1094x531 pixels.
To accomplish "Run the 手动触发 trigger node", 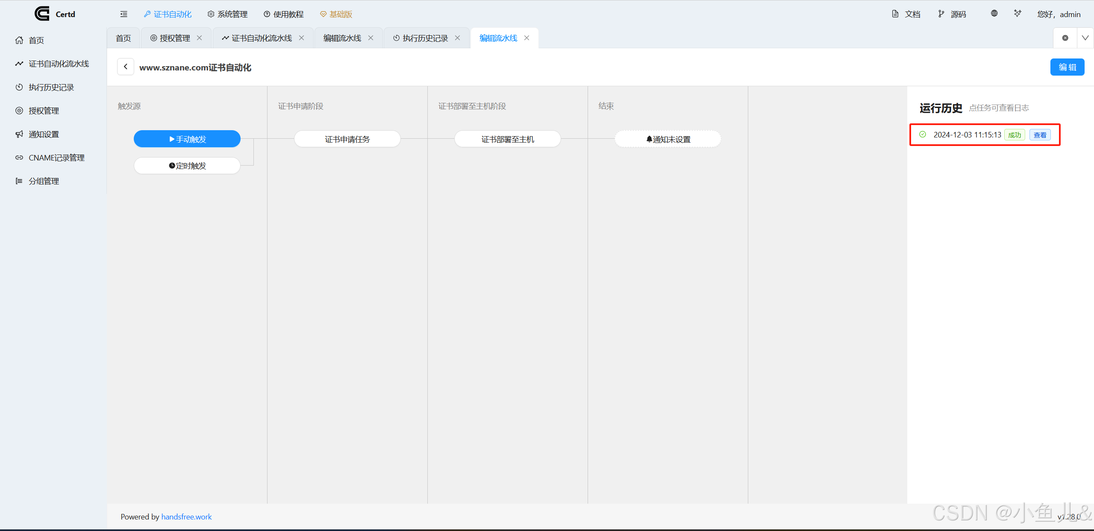I will click(187, 139).
